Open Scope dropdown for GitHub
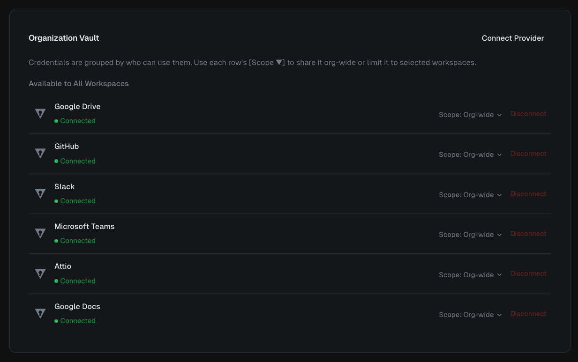 pos(470,155)
